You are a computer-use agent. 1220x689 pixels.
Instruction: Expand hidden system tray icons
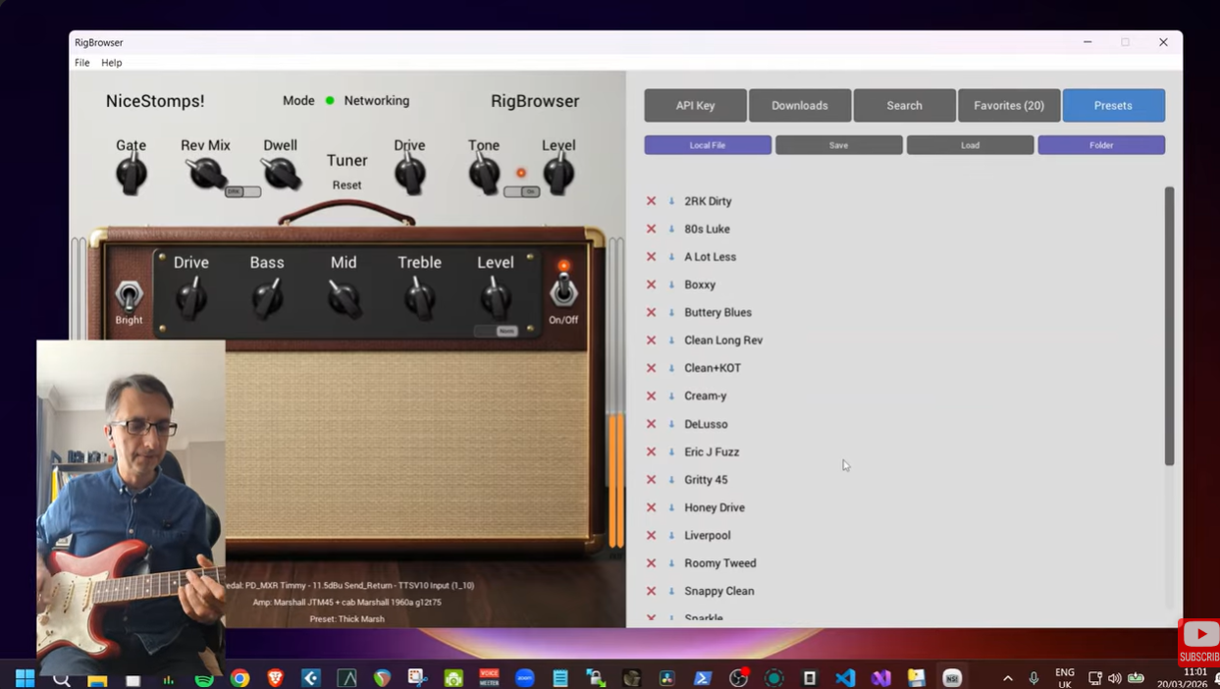[1007, 677]
